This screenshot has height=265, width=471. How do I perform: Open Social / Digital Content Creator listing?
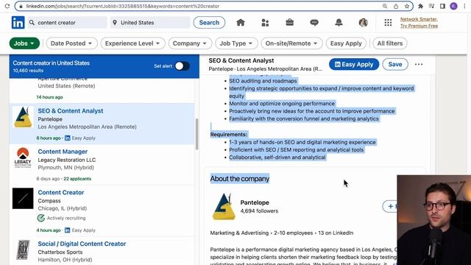82,244
